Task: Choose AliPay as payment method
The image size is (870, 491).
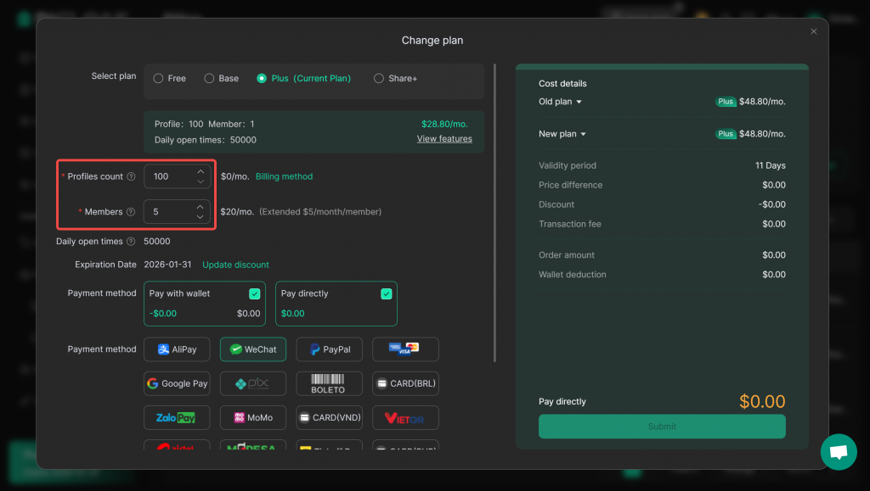Action: coord(177,349)
